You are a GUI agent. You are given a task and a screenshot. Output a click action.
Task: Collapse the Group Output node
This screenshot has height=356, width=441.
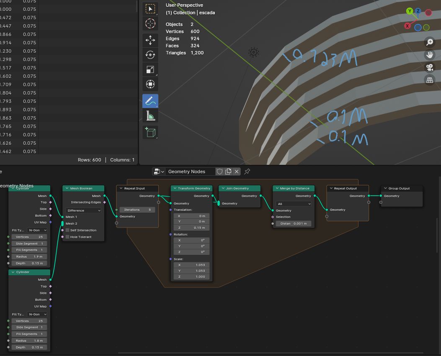[x=385, y=188]
